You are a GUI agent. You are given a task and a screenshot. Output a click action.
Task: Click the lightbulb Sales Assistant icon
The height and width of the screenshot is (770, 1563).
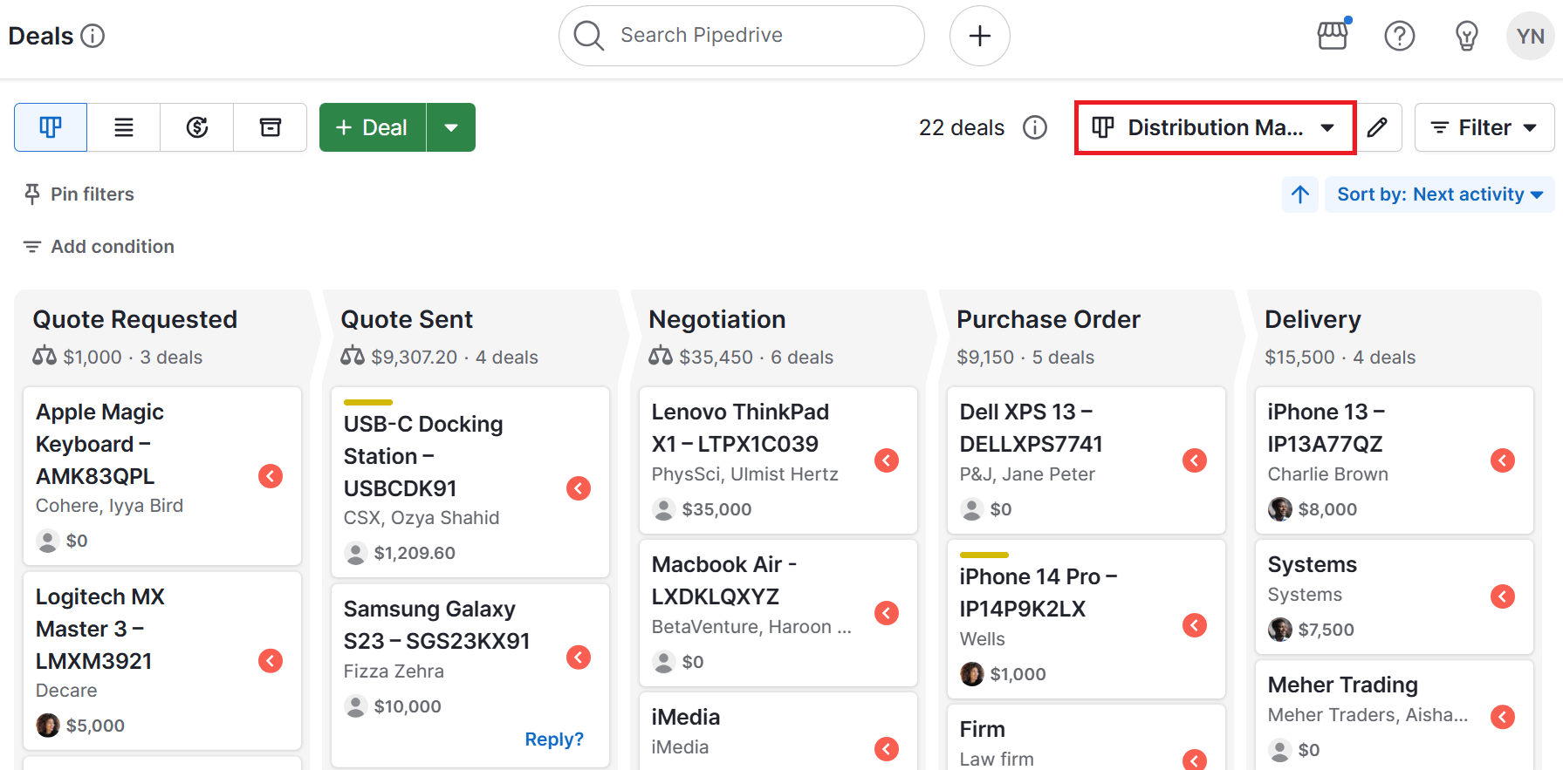click(x=1467, y=36)
